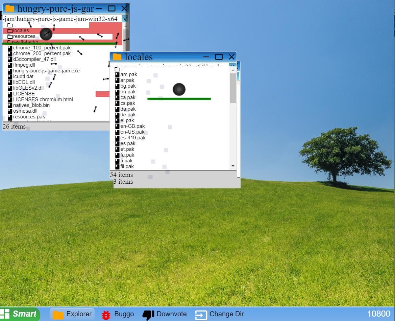Viewport: 395px width, 321px height.
Task: Select de.pak file
Action: pos(125,115)
